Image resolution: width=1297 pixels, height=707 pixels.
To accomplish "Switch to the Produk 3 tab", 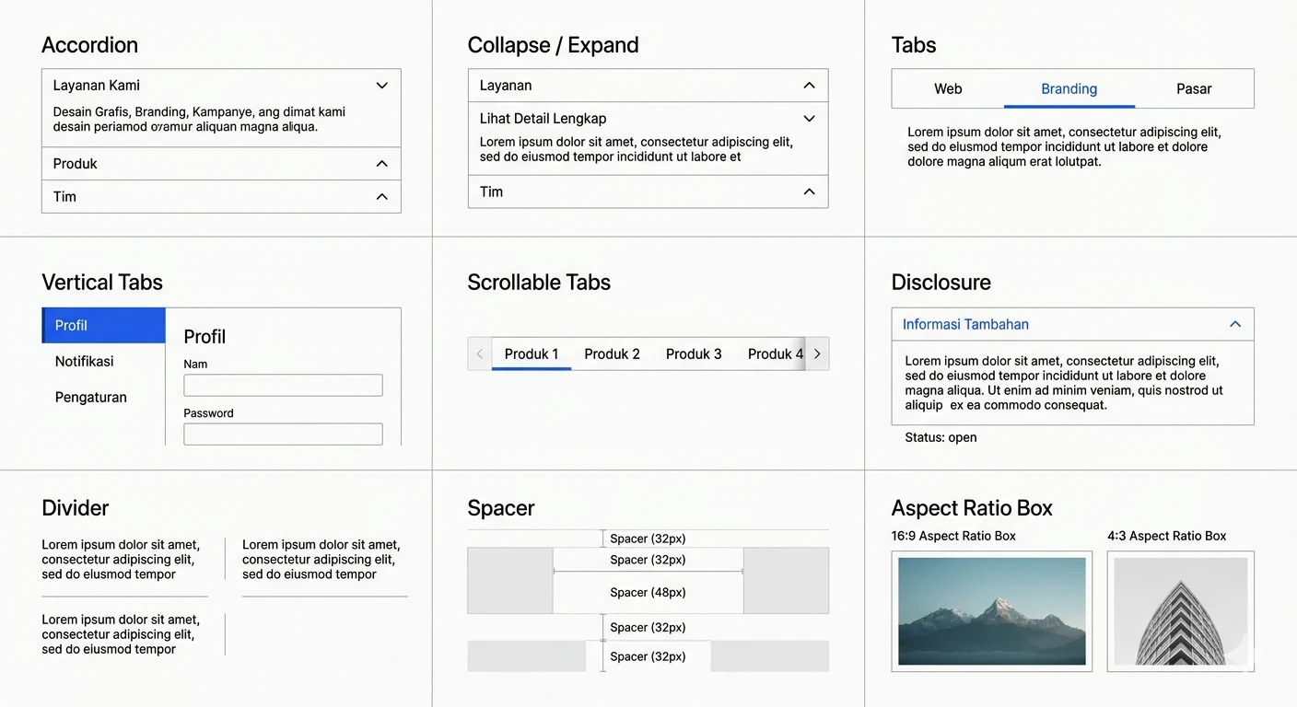I will point(694,353).
